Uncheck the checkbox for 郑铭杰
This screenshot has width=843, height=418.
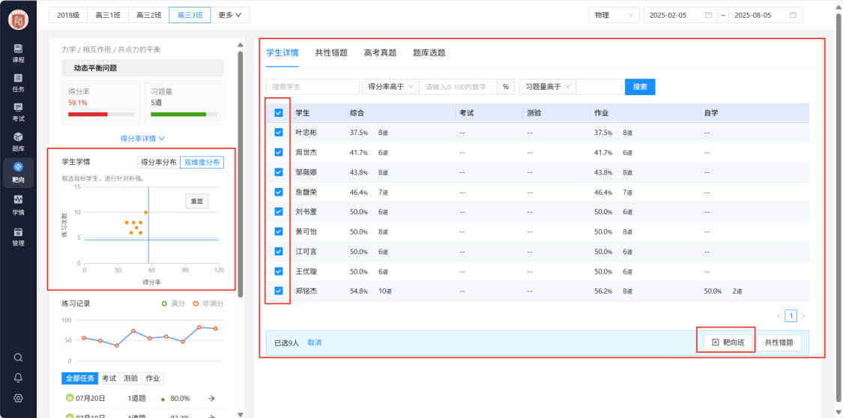(x=279, y=291)
